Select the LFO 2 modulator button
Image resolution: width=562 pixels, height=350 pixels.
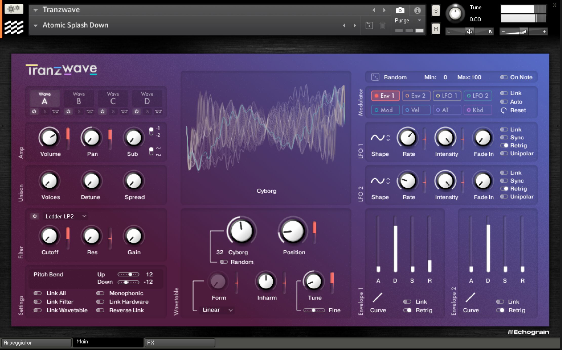click(x=477, y=96)
